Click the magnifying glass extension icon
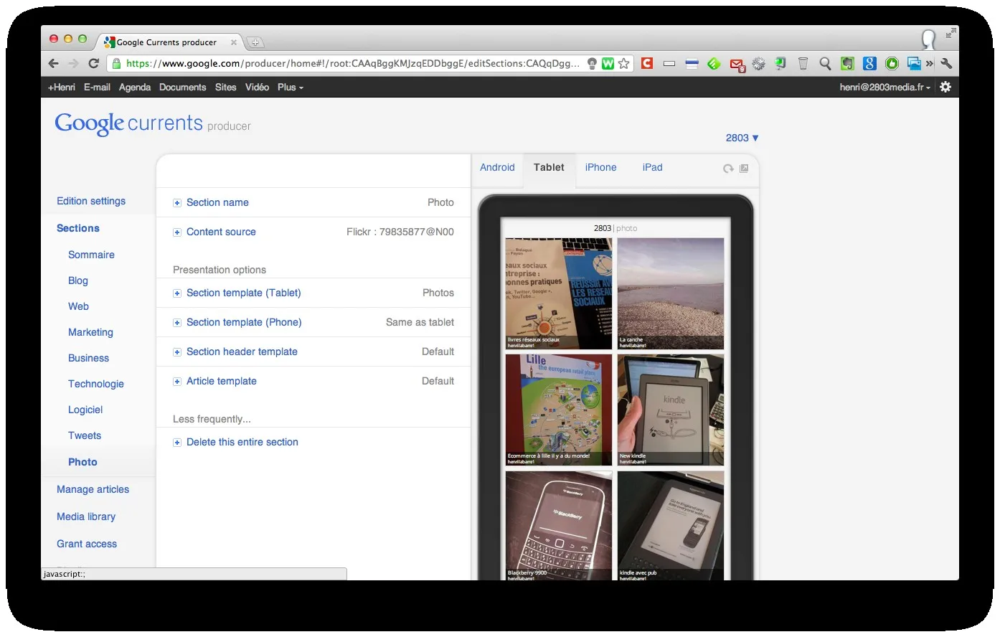 pyautogui.click(x=825, y=63)
